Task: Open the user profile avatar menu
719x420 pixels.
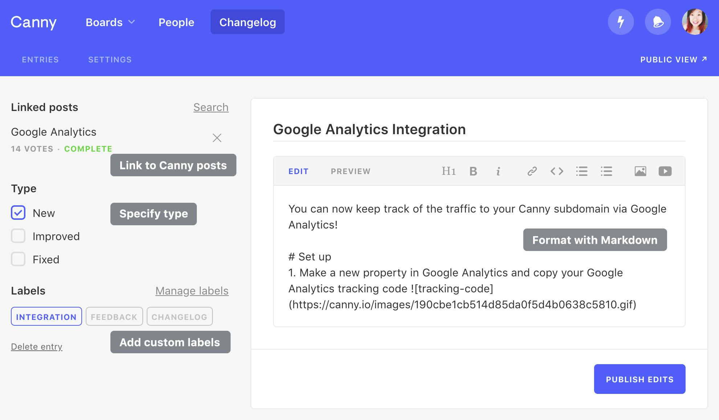Action: tap(695, 22)
